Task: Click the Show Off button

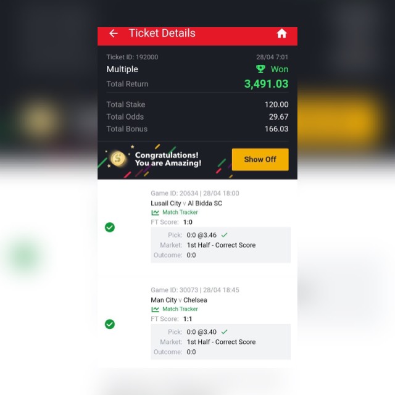Action: (260, 159)
